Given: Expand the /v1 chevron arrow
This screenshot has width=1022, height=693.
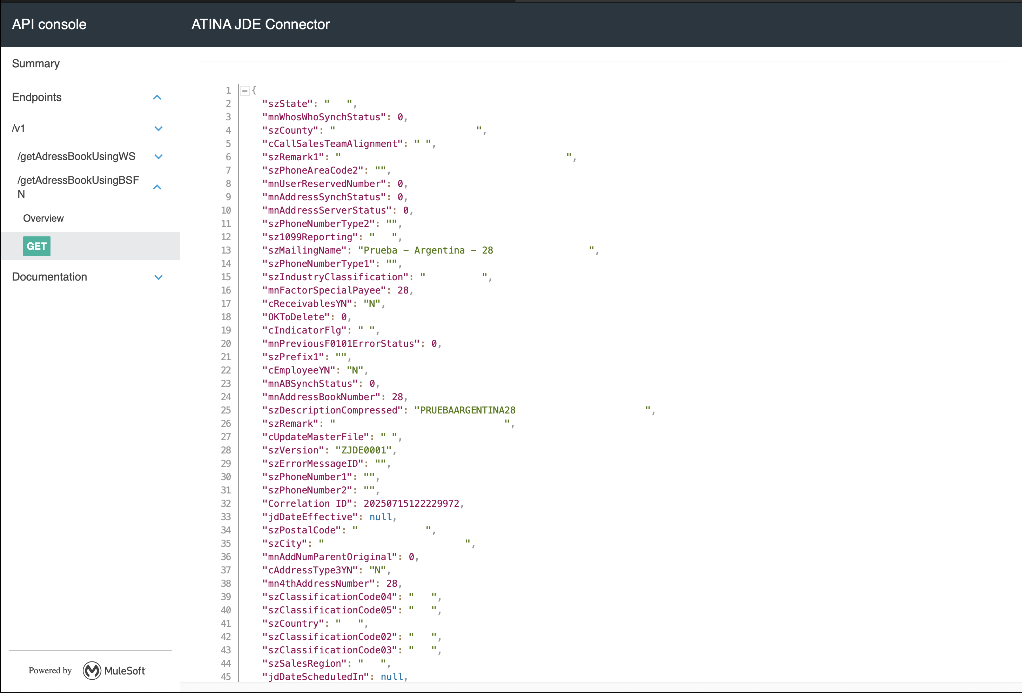Looking at the screenshot, I should [x=158, y=128].
